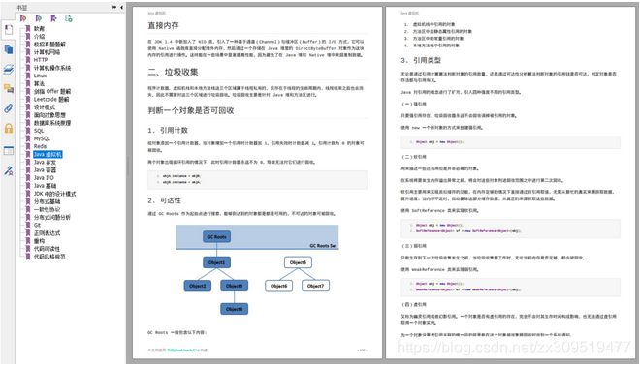Select the 重构 bookmark
The image size is (640, 365).
pyautogui.click(x=39, y=241)
